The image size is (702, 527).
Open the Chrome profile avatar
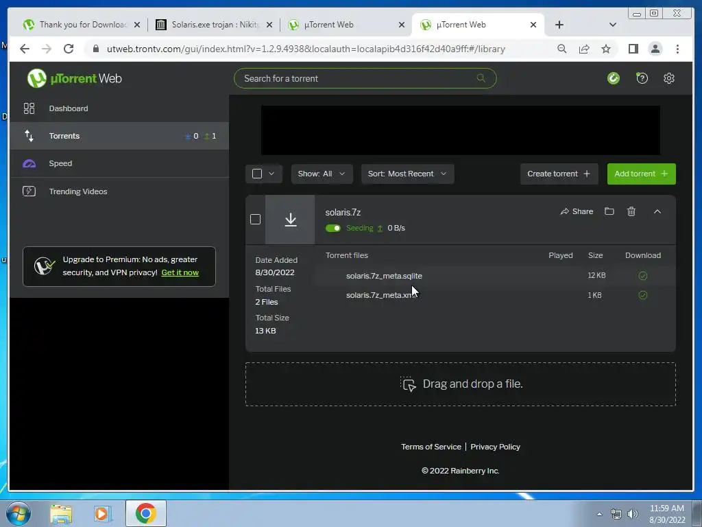coord(655,49)
